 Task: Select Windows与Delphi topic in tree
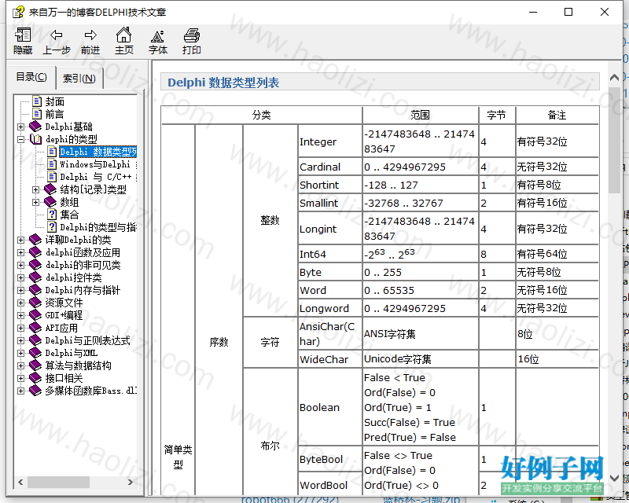(x=98, y=164)
